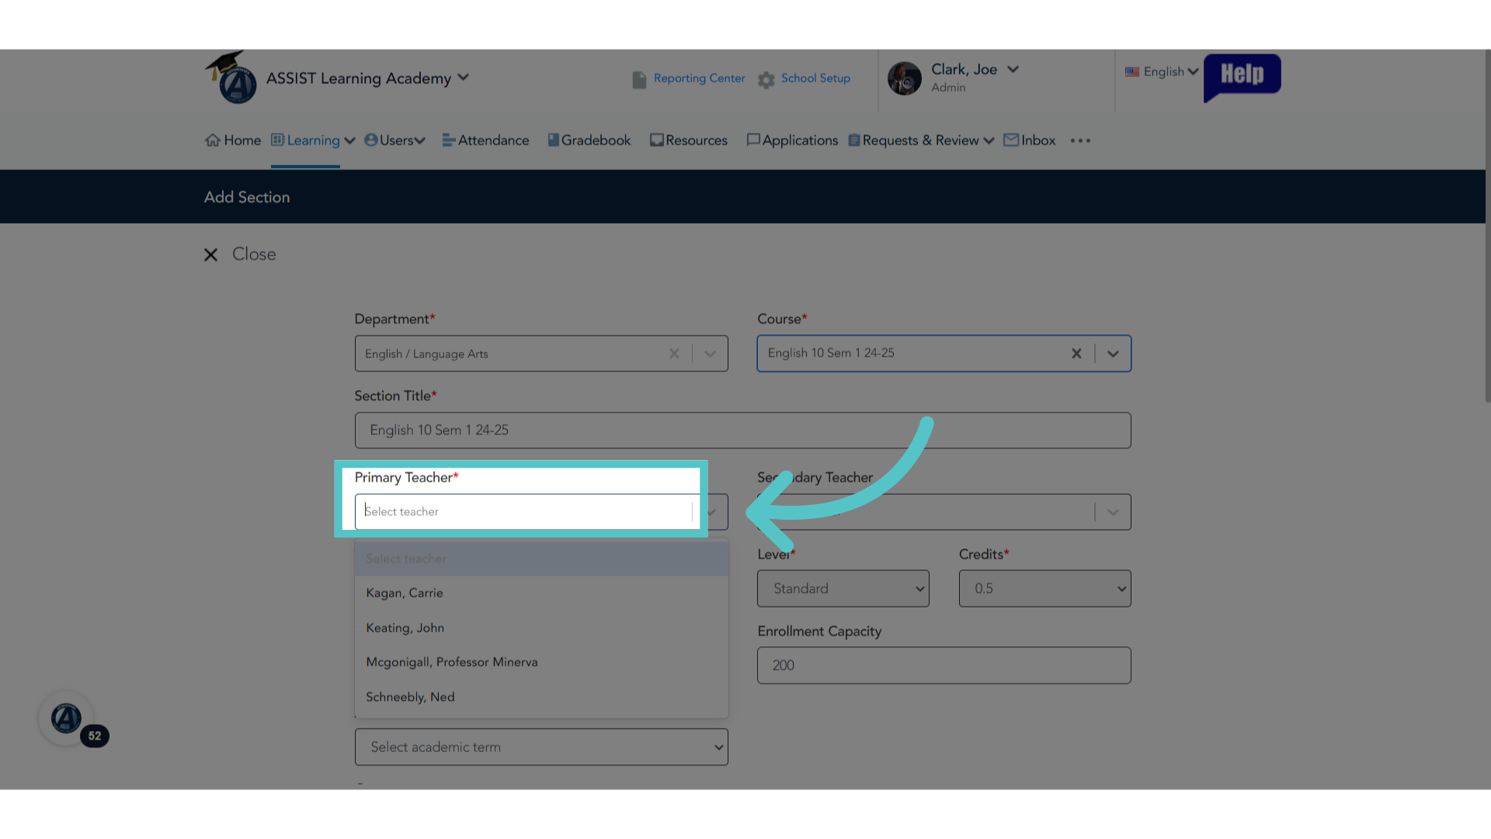Open the Credits 0.5 dropdown
This screenshot has width=1491, height=839.
1044,589
